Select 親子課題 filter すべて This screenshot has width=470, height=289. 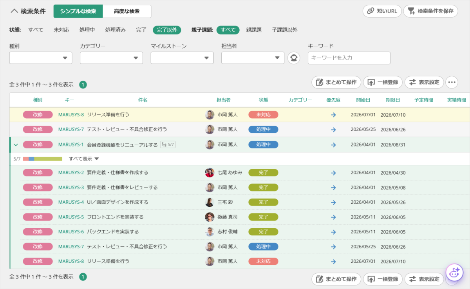coord(228,30)
